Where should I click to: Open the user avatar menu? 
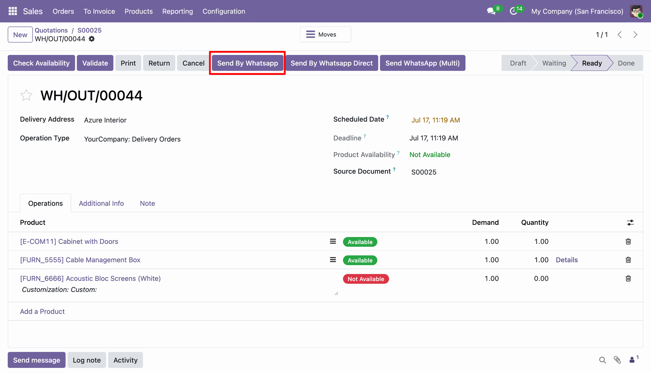[x=636, y=11]
